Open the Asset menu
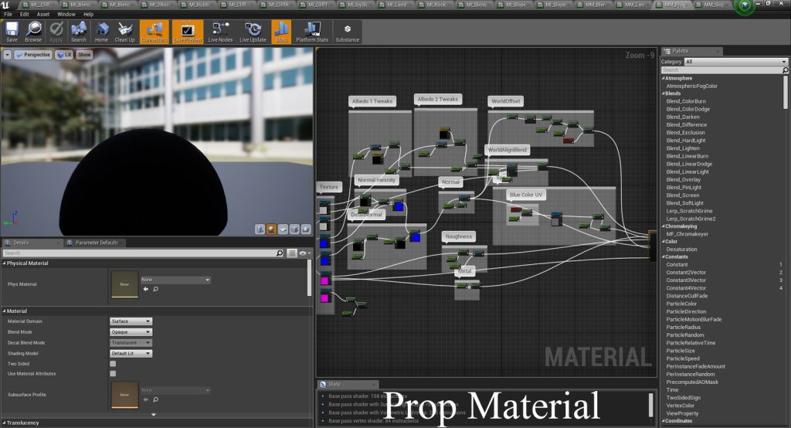791x428 pixels. (43, 14)
